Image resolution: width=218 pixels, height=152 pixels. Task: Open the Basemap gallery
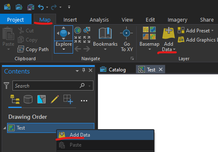pos(149,39)
